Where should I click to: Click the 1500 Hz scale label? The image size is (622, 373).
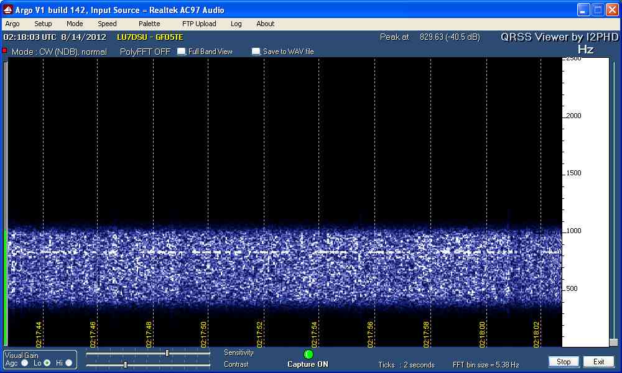[x=573, y=173]
